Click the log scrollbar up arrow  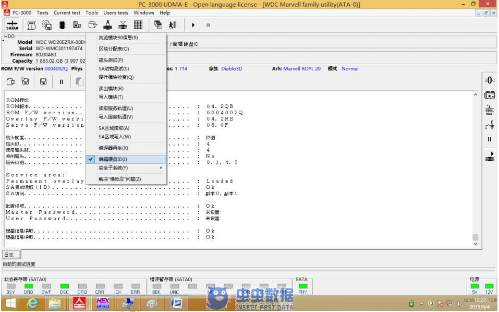tap(476, 95)
